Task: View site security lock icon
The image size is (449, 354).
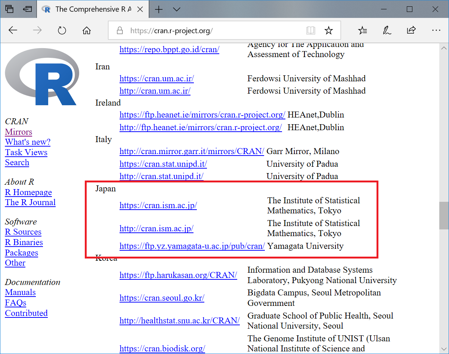Action: [120, 31]
